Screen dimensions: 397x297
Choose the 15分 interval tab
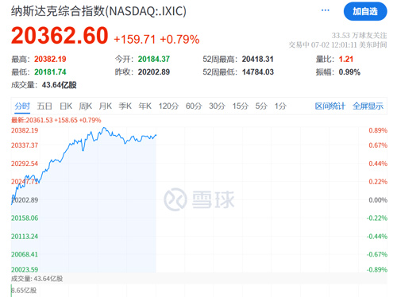241,106
